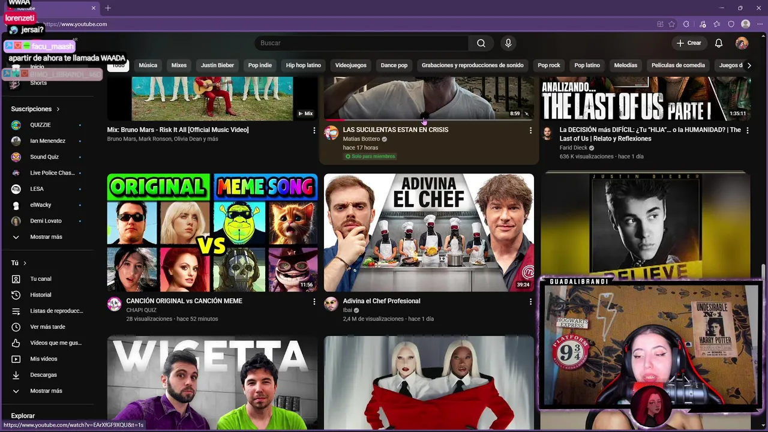Image resolution: width=768 pixels, height=432 pixels.
Task: Close the YouTube tab
Action: click(x=94, y=8)
